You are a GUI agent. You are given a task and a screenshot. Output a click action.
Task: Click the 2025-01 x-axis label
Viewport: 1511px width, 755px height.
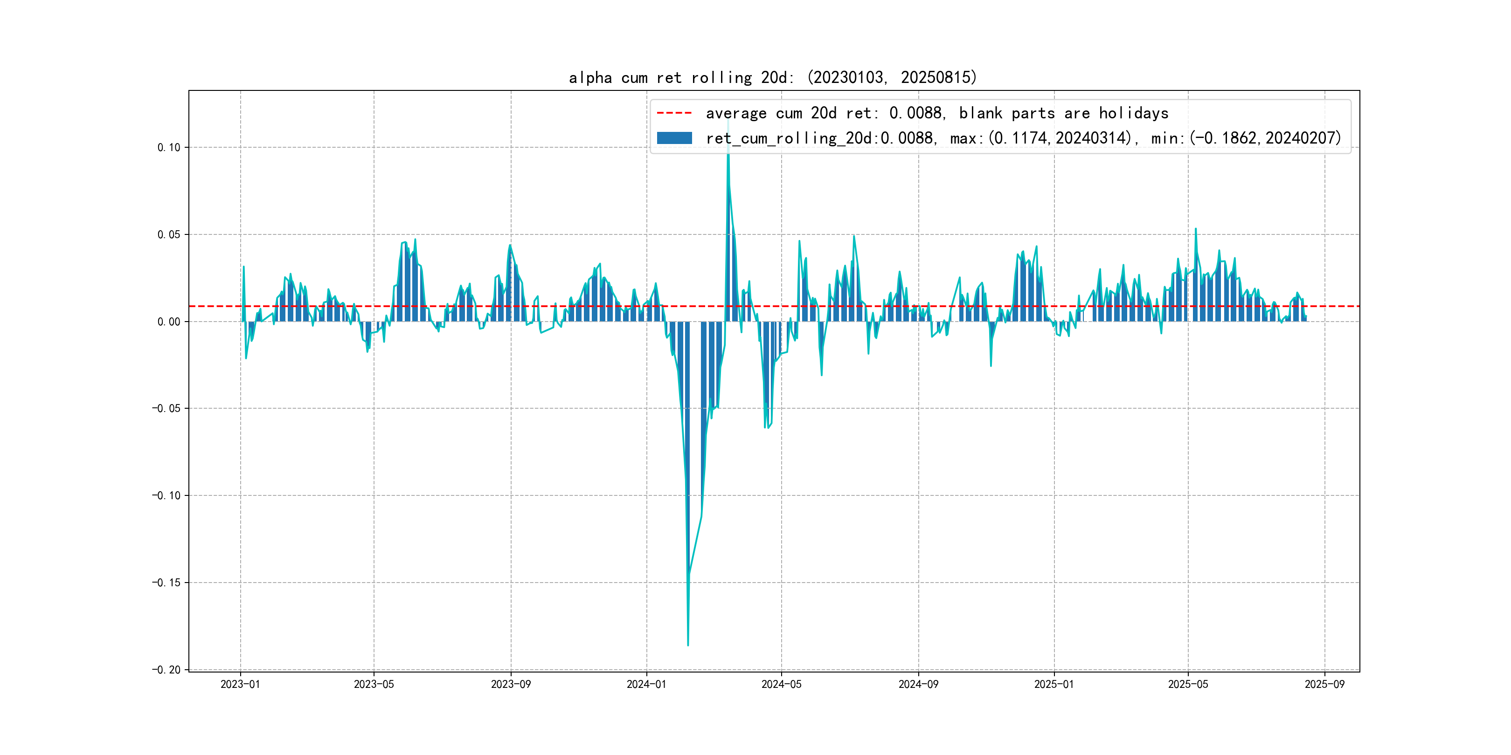tap(1054, 684)
